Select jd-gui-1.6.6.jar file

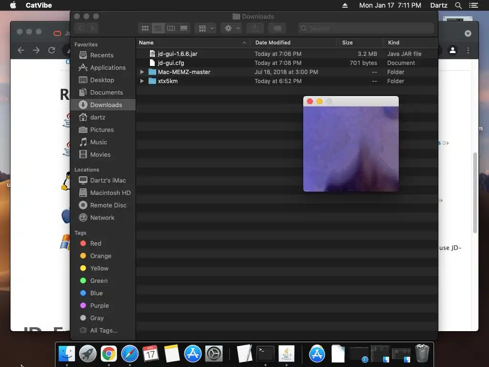tap(287, 54)
